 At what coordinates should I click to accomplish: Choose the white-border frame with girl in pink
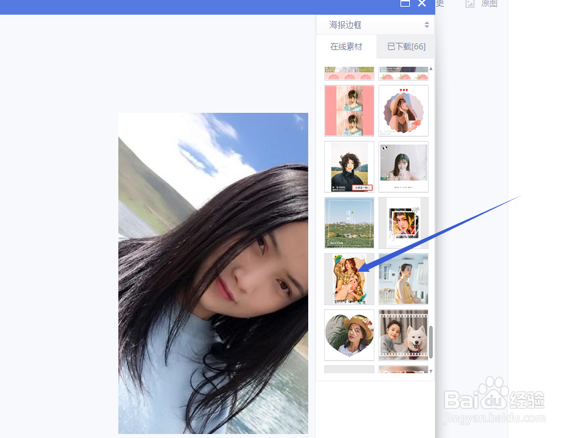[x=403, y=167]
